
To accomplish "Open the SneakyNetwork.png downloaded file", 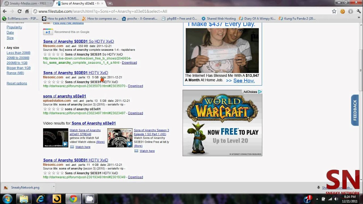I will click(x=25, y=187).
